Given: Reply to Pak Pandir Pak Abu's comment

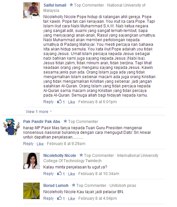Looking at the screenshot, I should click(28, 144).
